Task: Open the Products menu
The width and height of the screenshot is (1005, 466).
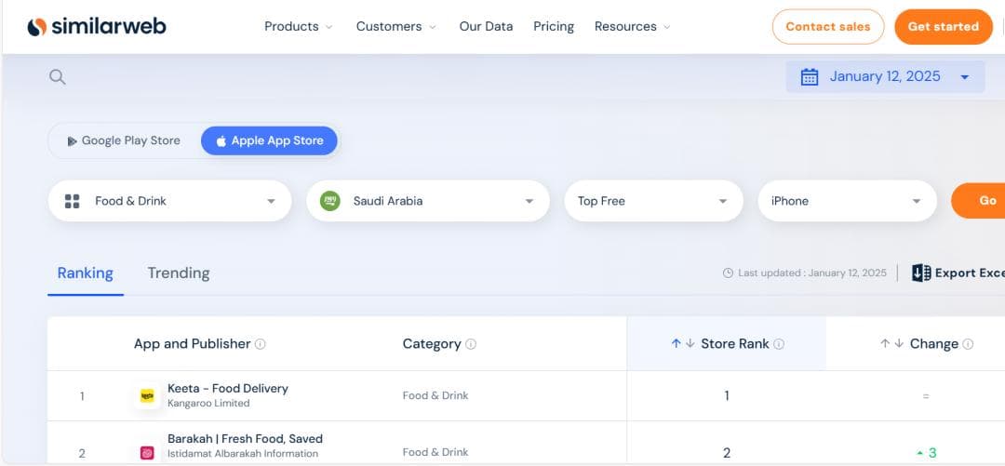Action: coord(298,26)
